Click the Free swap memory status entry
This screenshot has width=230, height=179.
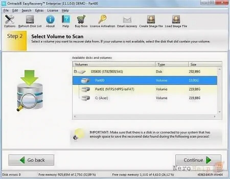pos(143,175)
